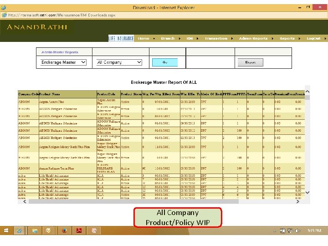328x246 pixels.
Task: Click the Company Code column header
Action: click(x=28, y=94)
